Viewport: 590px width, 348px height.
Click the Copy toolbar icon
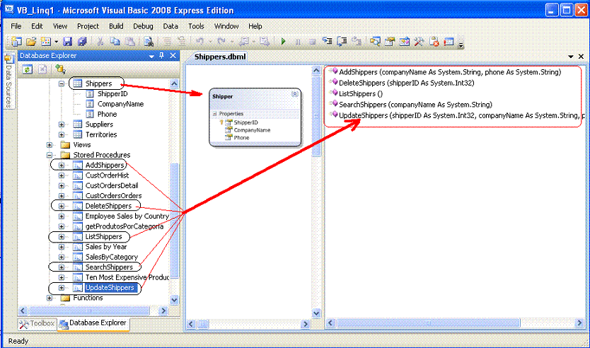click(115, 42)
